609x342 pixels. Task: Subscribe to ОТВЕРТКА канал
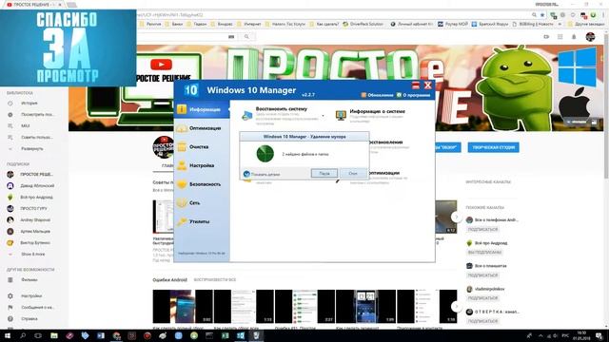tap(482, 321)
